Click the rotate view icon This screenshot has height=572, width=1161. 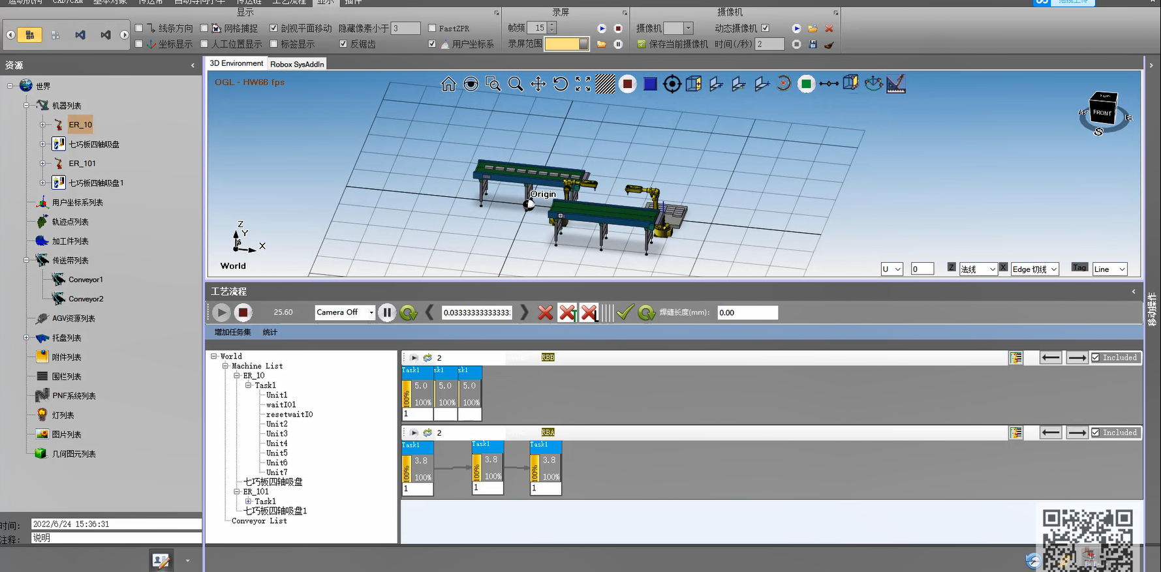pos(560,84)
